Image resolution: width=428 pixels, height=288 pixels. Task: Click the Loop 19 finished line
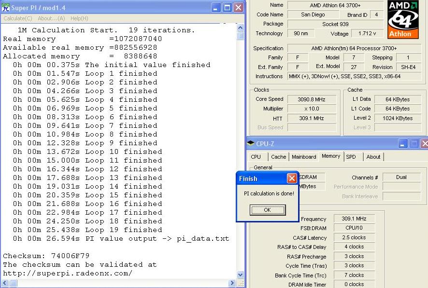(x=87, y=230)
